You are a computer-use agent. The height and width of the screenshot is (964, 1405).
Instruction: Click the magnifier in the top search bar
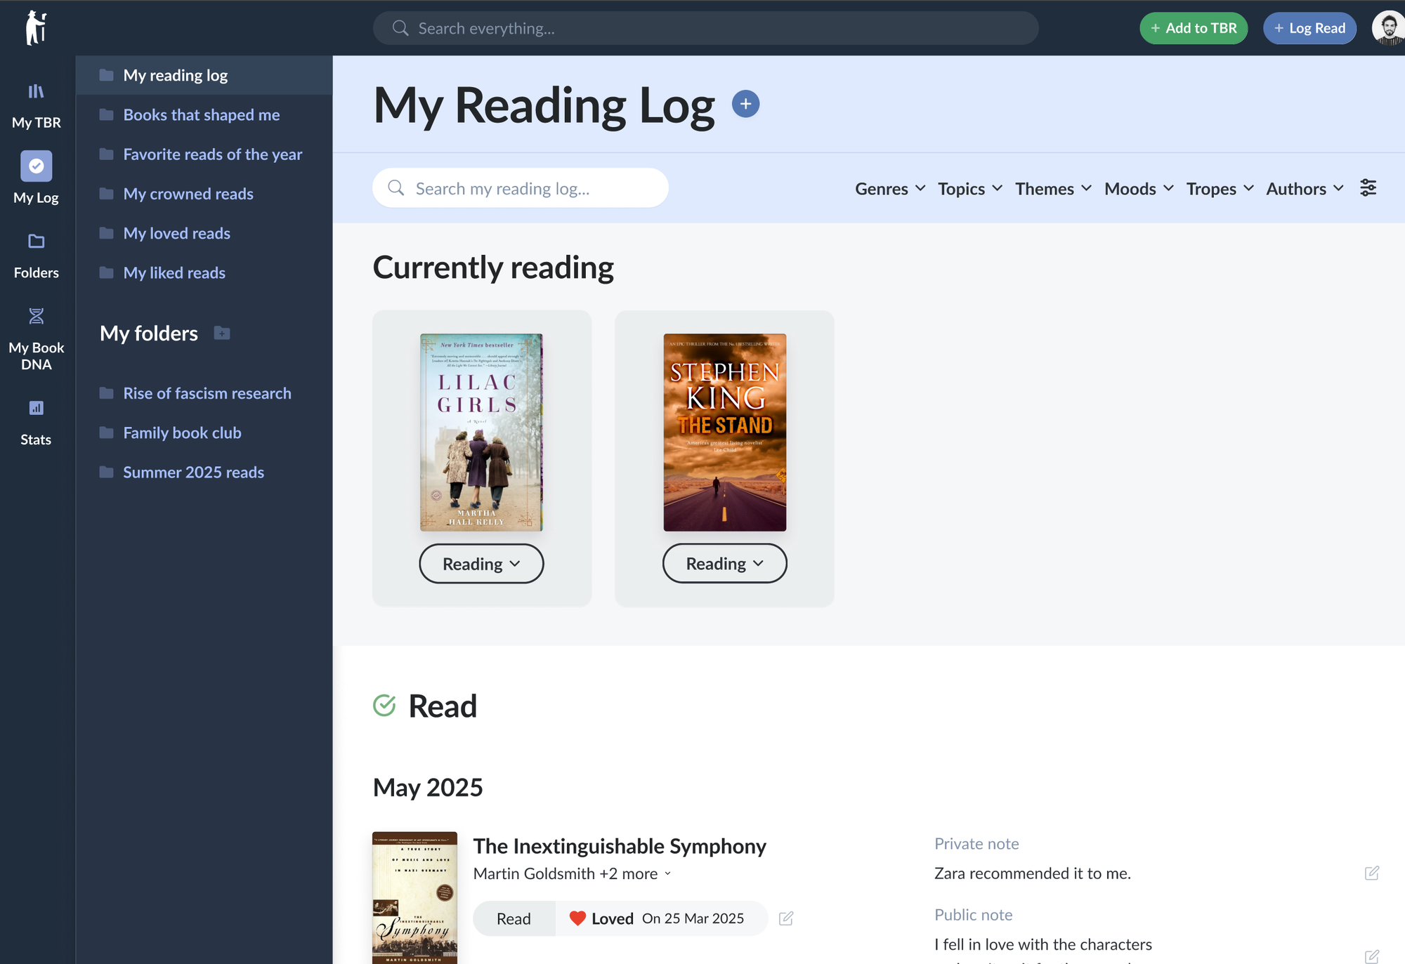[400, 28]
